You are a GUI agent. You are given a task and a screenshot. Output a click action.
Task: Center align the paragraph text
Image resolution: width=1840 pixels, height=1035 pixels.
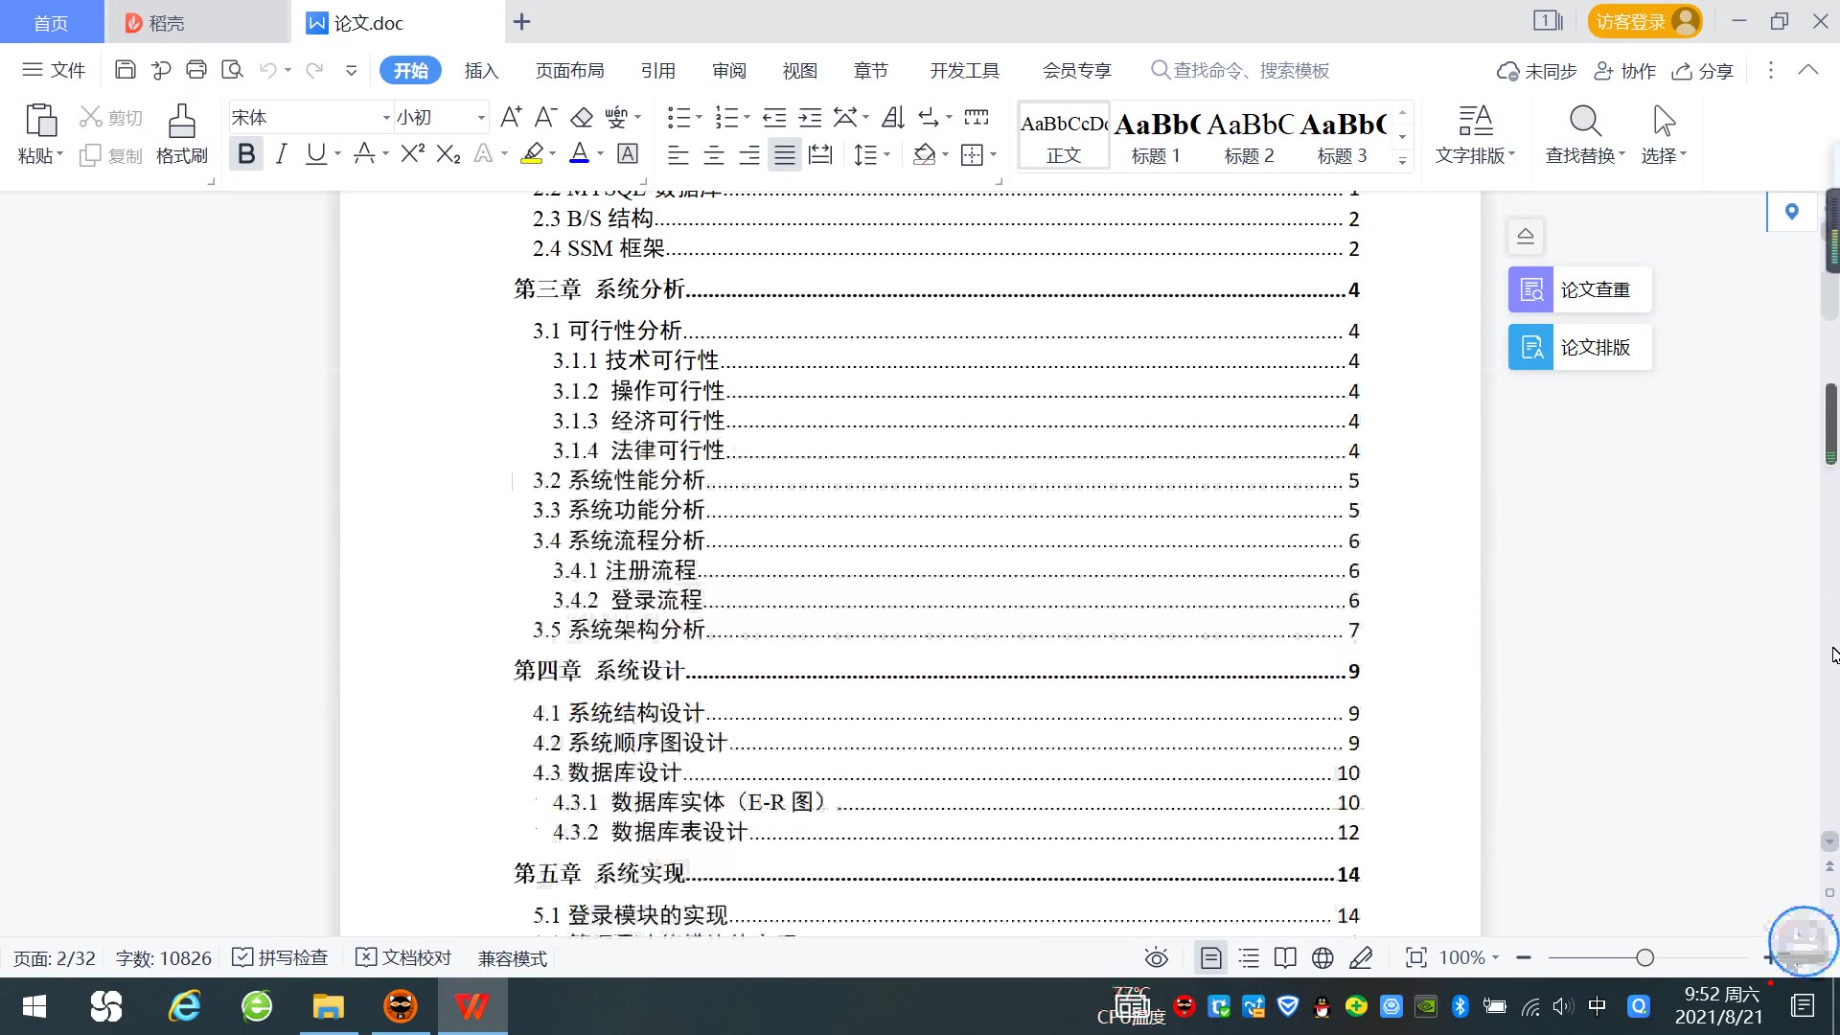(714, 154)
